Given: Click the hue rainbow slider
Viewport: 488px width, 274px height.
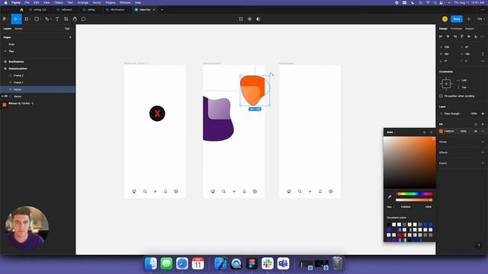Looking at the screenshot, I should (x=414, y=194).
